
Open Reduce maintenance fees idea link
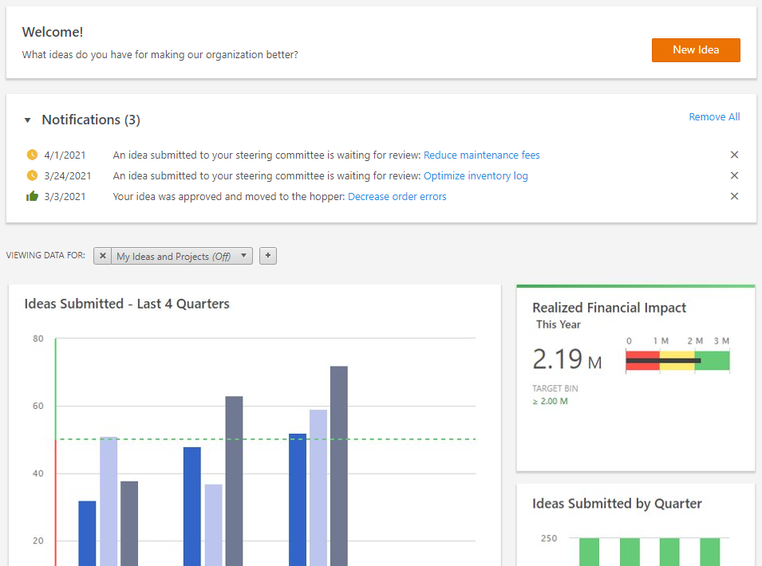(x=481, y=155)
